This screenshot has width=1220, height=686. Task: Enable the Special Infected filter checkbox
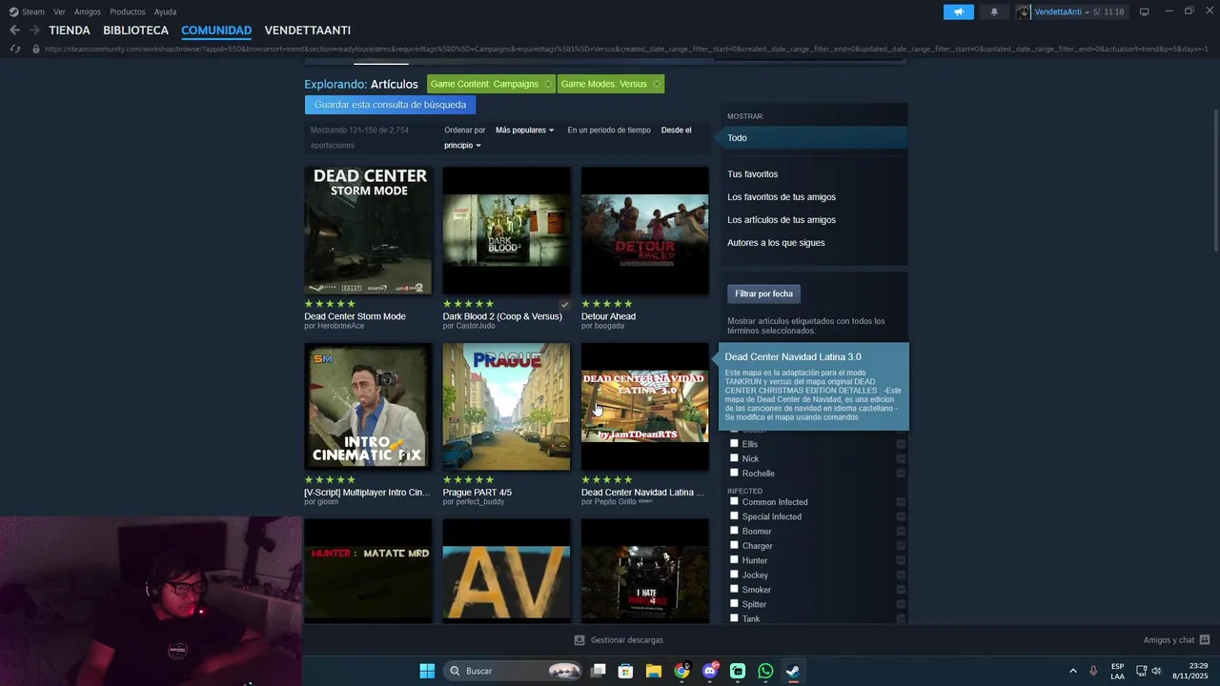tap(734, 515)
